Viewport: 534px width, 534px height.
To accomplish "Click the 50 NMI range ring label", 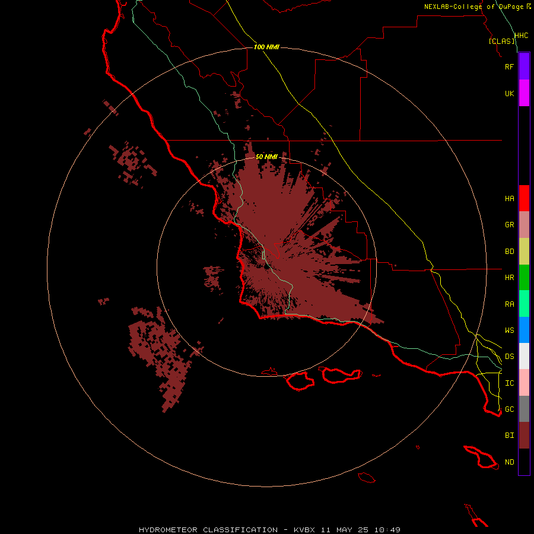I will click(x=266, y=157).
